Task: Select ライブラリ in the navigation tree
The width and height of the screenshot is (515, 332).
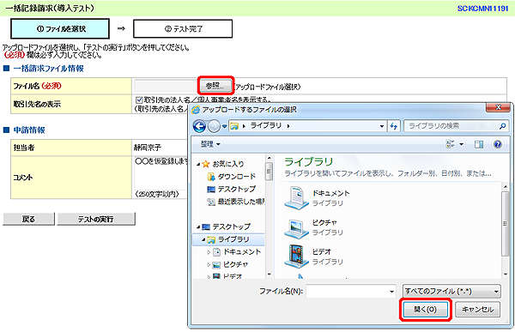Action: tap(233, 239)
